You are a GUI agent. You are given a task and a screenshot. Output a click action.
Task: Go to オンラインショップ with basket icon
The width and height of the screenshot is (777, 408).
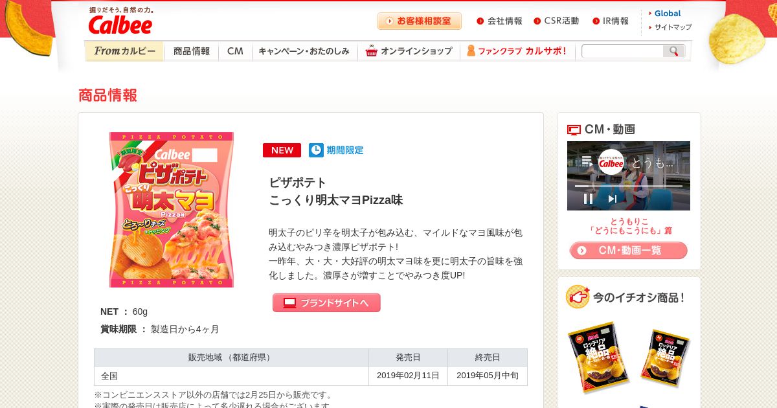[409, 51]
